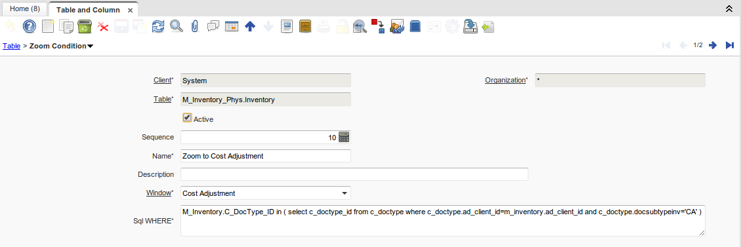
Task: Refresh the record with ReQuery icon
Action: 158,26
